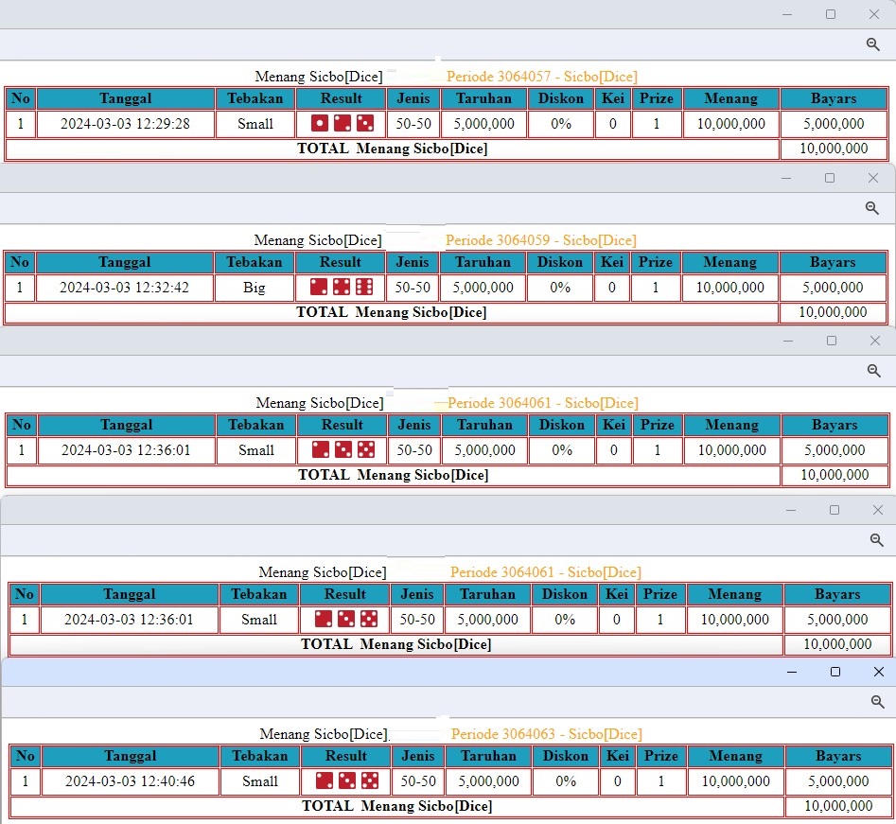Click '0%' discount in Periode 3064059 table
The width and height of the screenshot is (896, 824).
(x=560, y=287)
